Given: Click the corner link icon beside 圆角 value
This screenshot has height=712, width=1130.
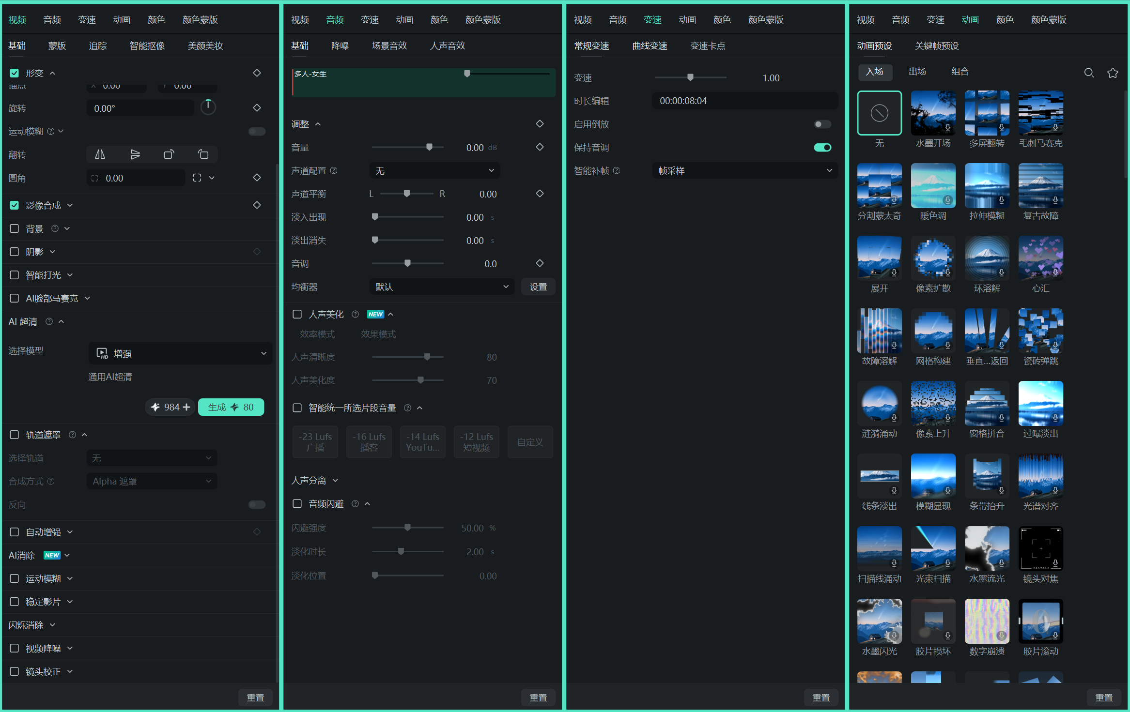Looking at the screenshot, I should 197,178.
